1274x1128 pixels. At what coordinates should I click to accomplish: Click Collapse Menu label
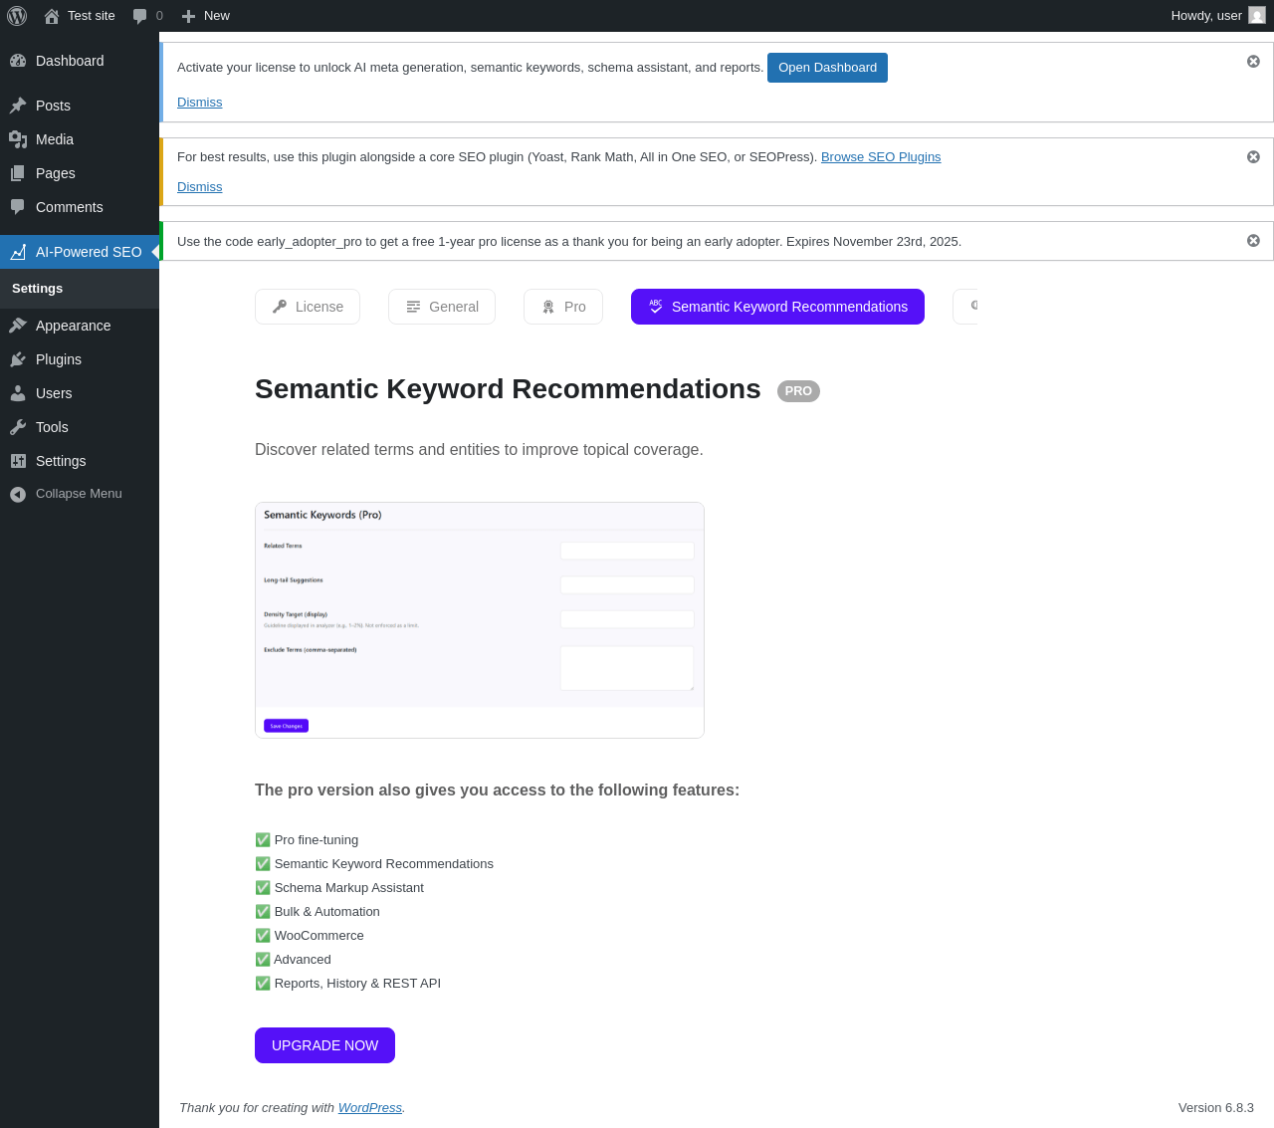point(79,494)
